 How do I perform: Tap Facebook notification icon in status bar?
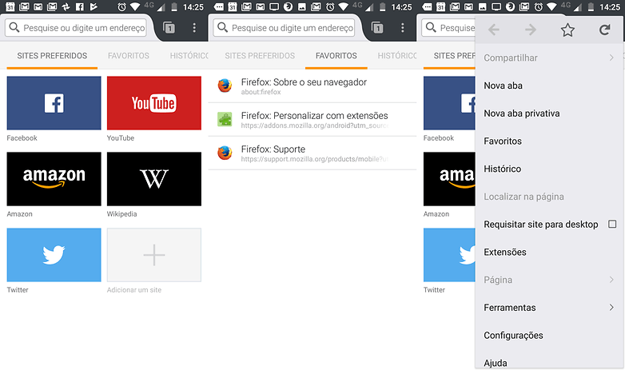coord(80,6)
